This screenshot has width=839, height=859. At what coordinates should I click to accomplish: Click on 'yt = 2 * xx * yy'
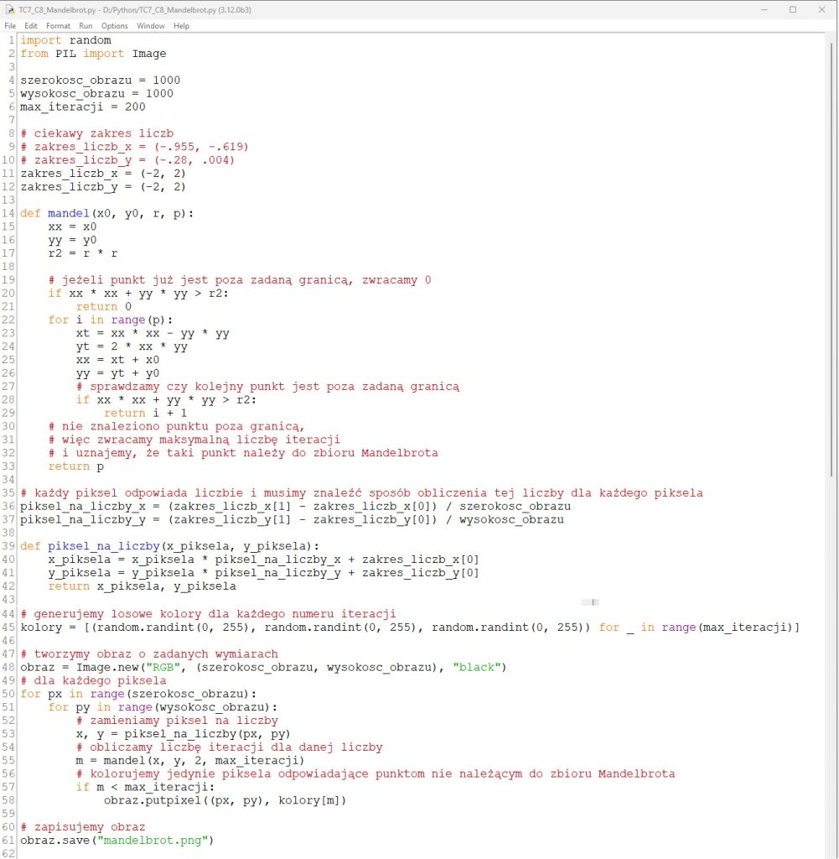(132, 346)
